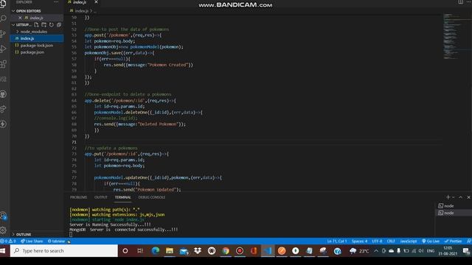The height and width of the screenshot is (265, 472).
Task: Click inside the terminal input area
Action: 71,234
